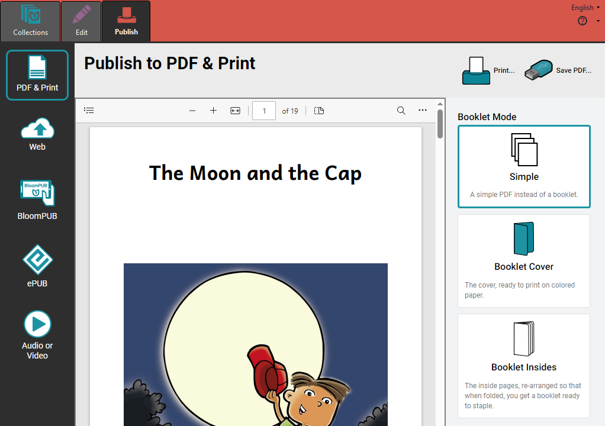Image resolution: width=605 pixels, height=426 pixels.
Task: Open the PDF viewer search tool
Action: click(401, 111)
